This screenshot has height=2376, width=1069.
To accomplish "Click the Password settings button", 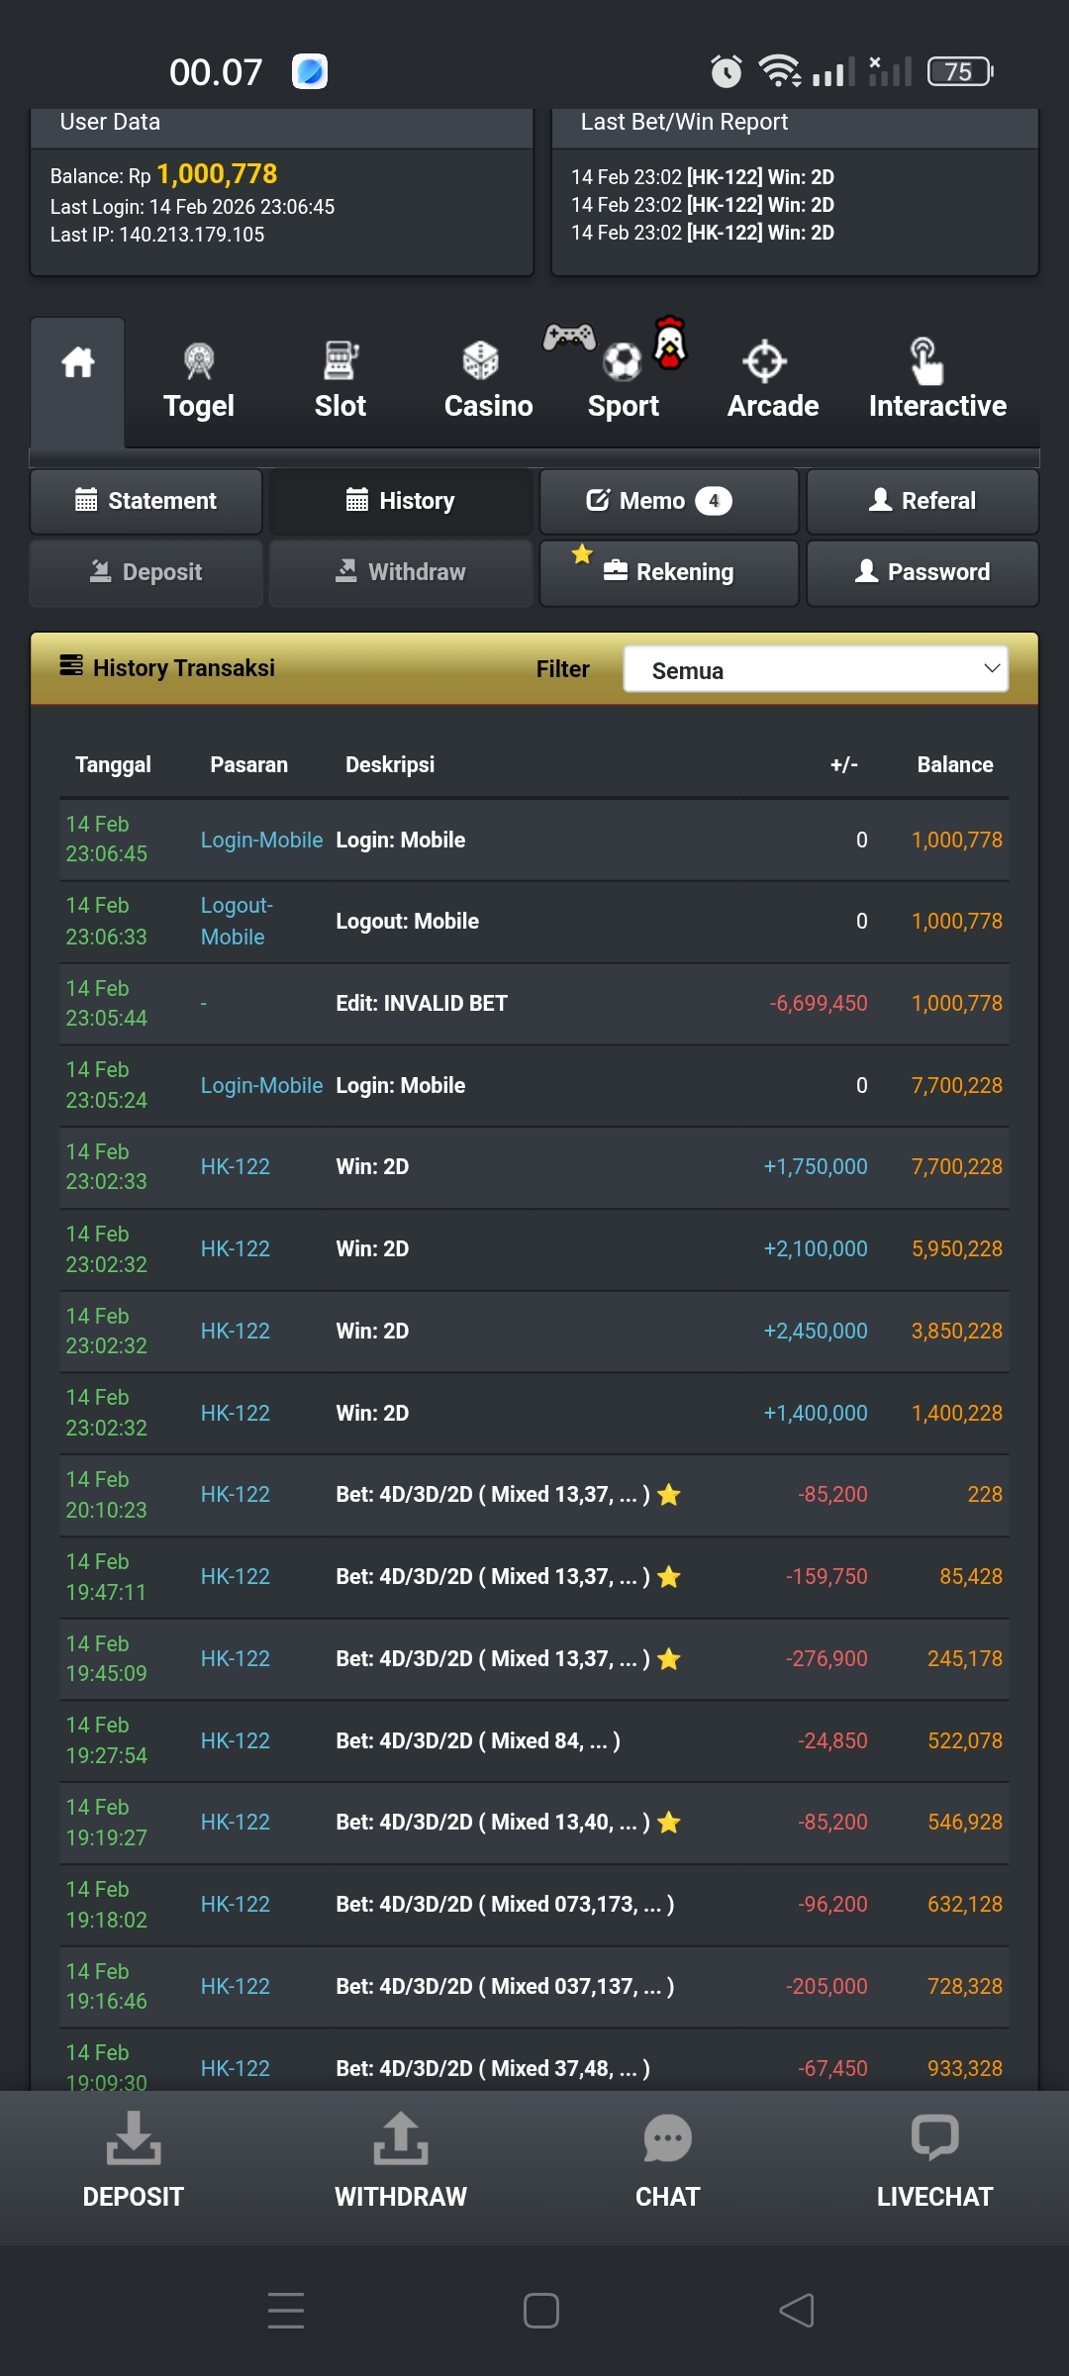I will click(922, 572).
